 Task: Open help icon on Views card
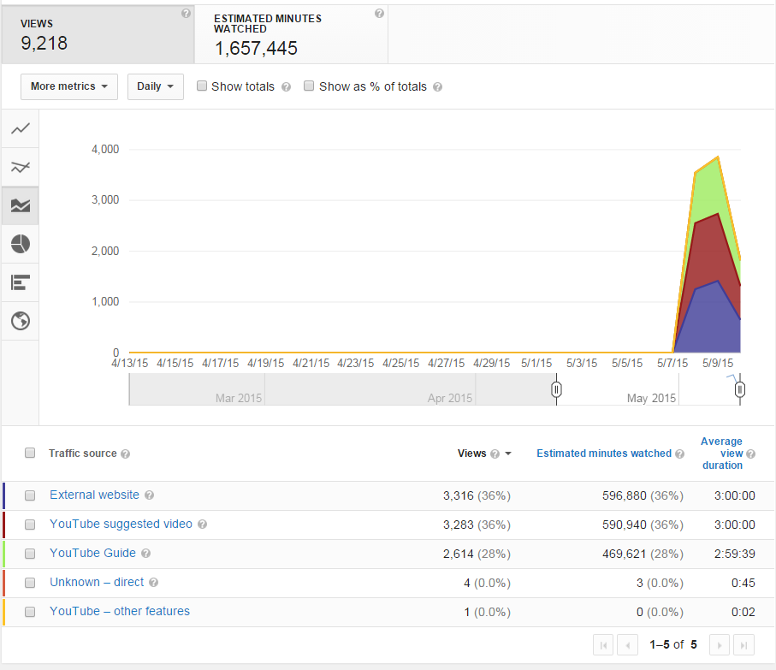186,14
